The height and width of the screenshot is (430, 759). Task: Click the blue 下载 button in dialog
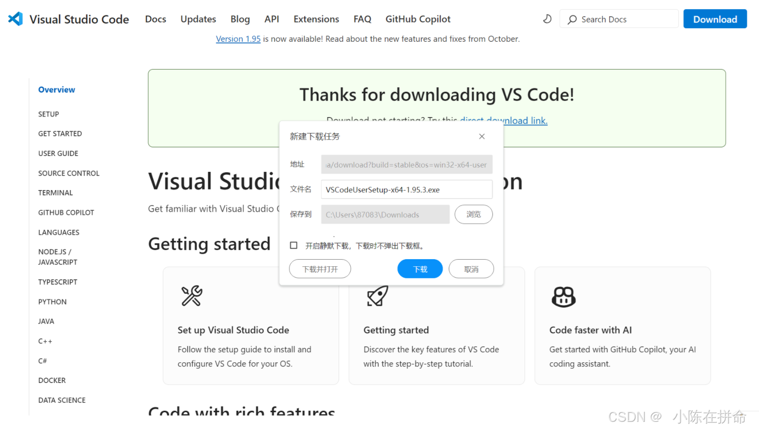pyautogui.click(x=420, y=269)
